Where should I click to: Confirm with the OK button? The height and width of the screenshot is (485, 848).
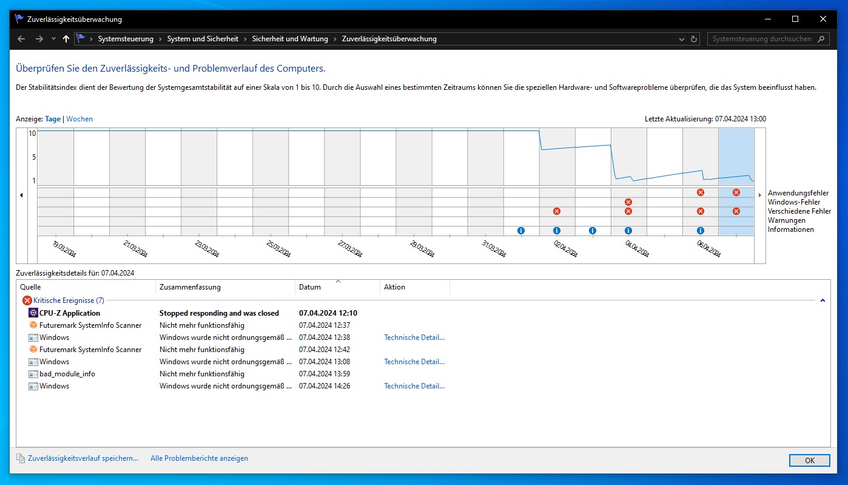point(809,461)
